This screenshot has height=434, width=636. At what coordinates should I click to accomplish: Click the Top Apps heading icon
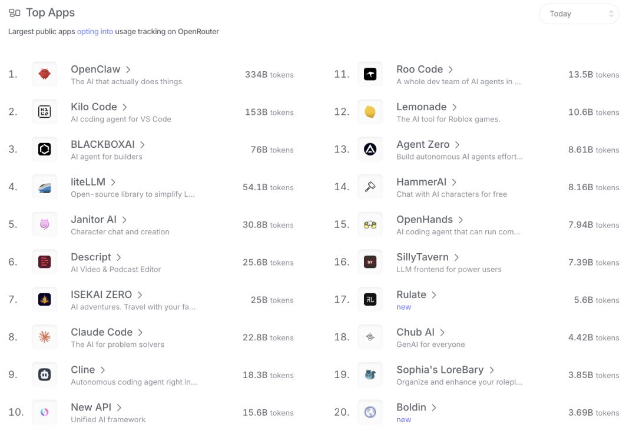[x=15, y=12]
